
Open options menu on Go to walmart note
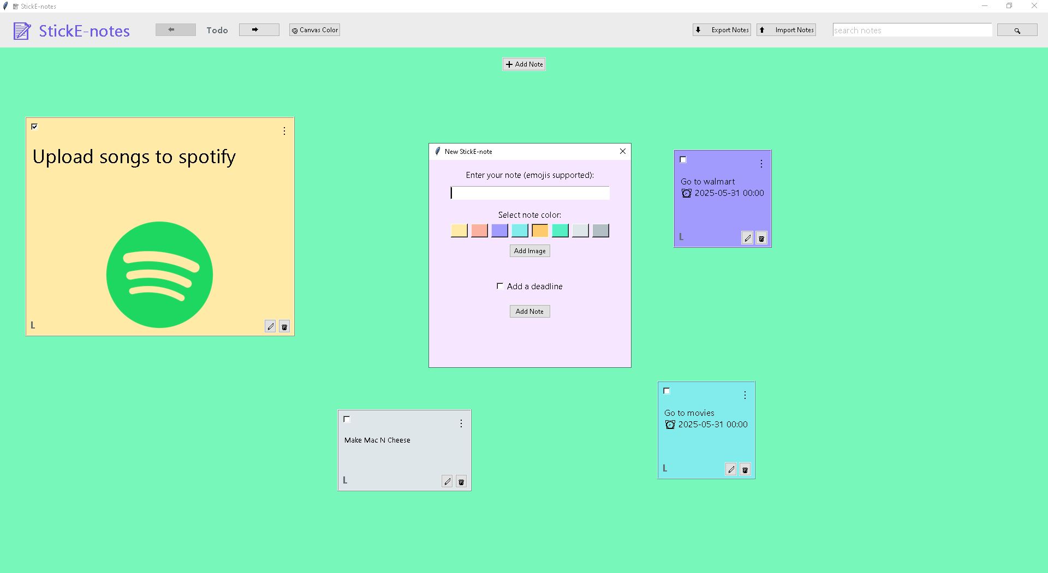pyautogui.click(x=761, y=164)
